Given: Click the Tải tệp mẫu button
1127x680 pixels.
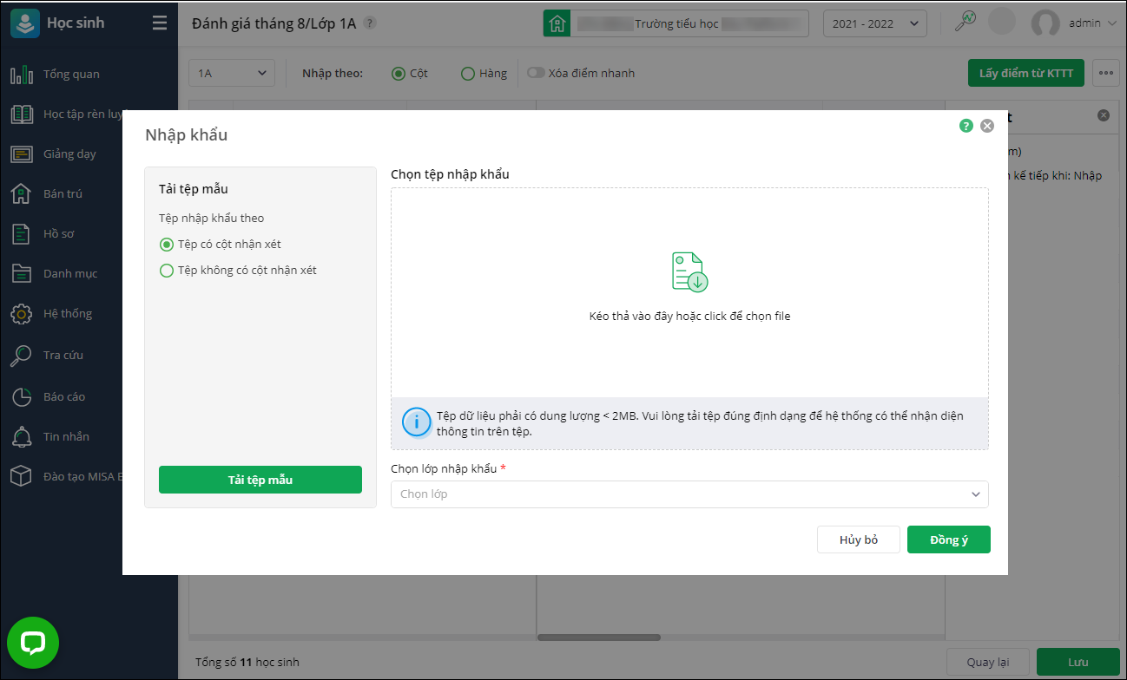Looking at the screenshot, I should (x=260, y=480).
